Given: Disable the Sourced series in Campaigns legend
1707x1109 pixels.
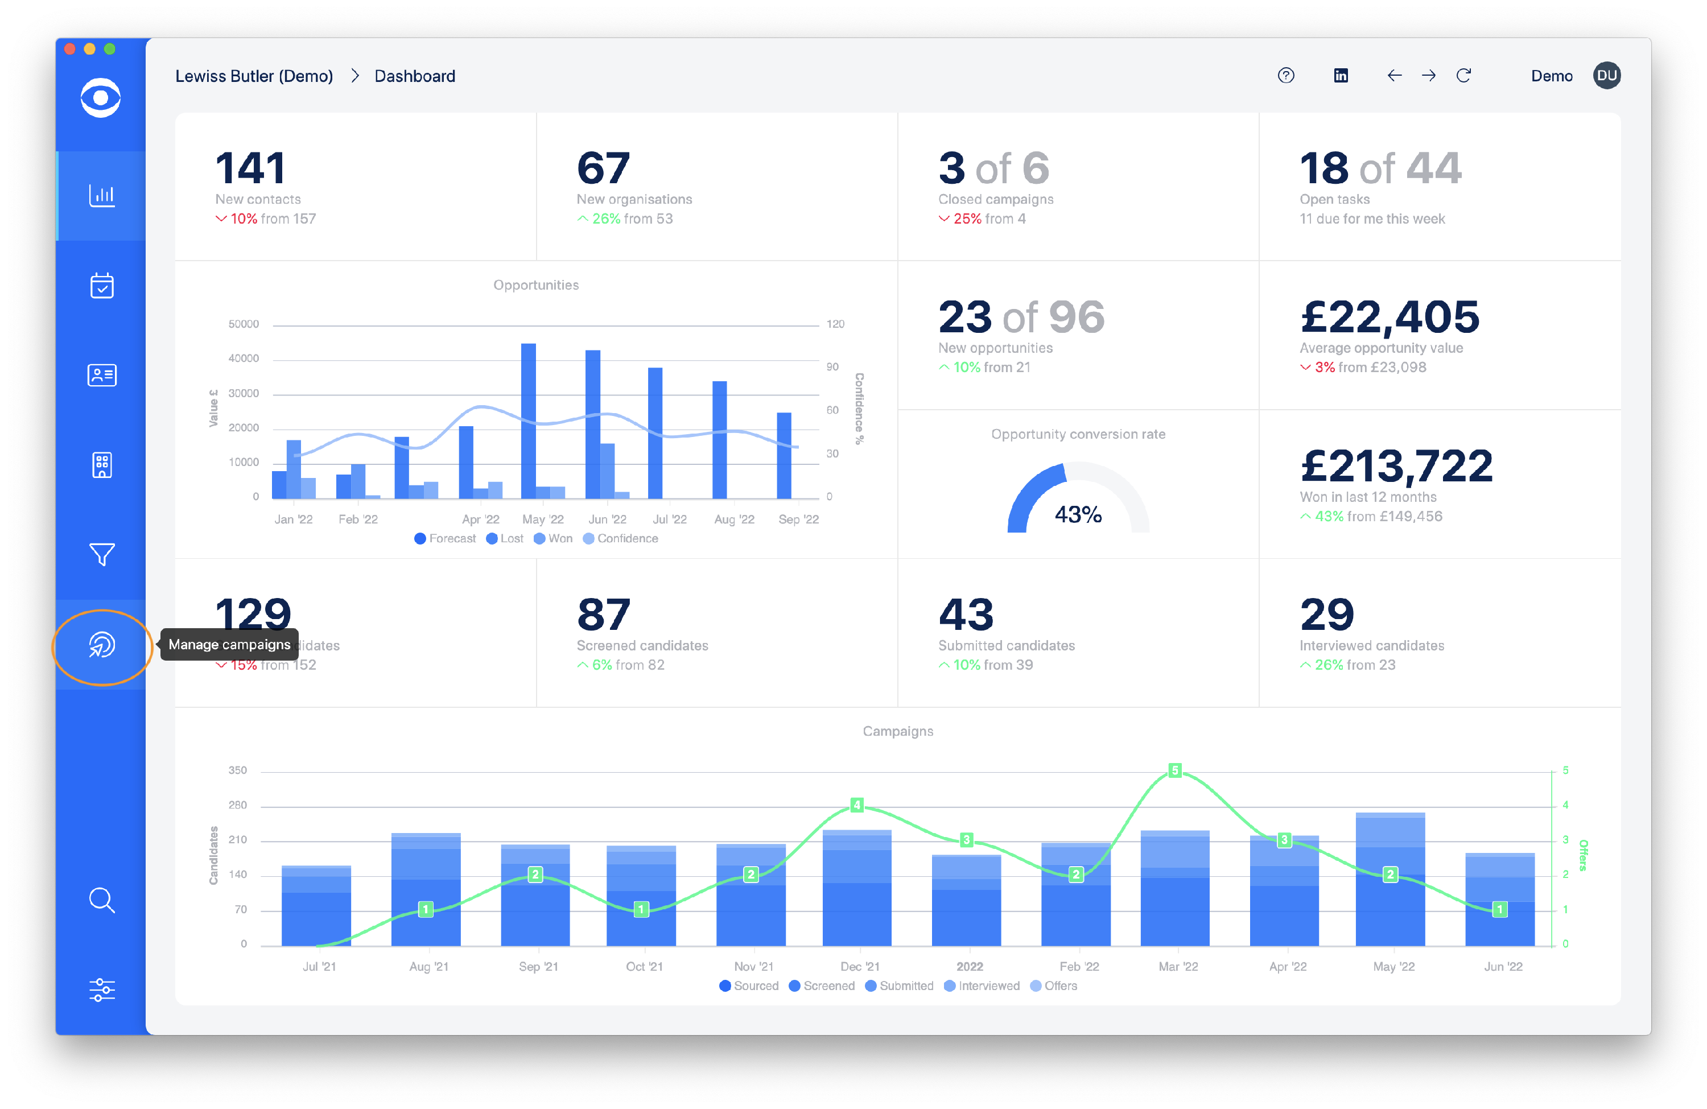Looking at the screenshot, I should [749, 986].
